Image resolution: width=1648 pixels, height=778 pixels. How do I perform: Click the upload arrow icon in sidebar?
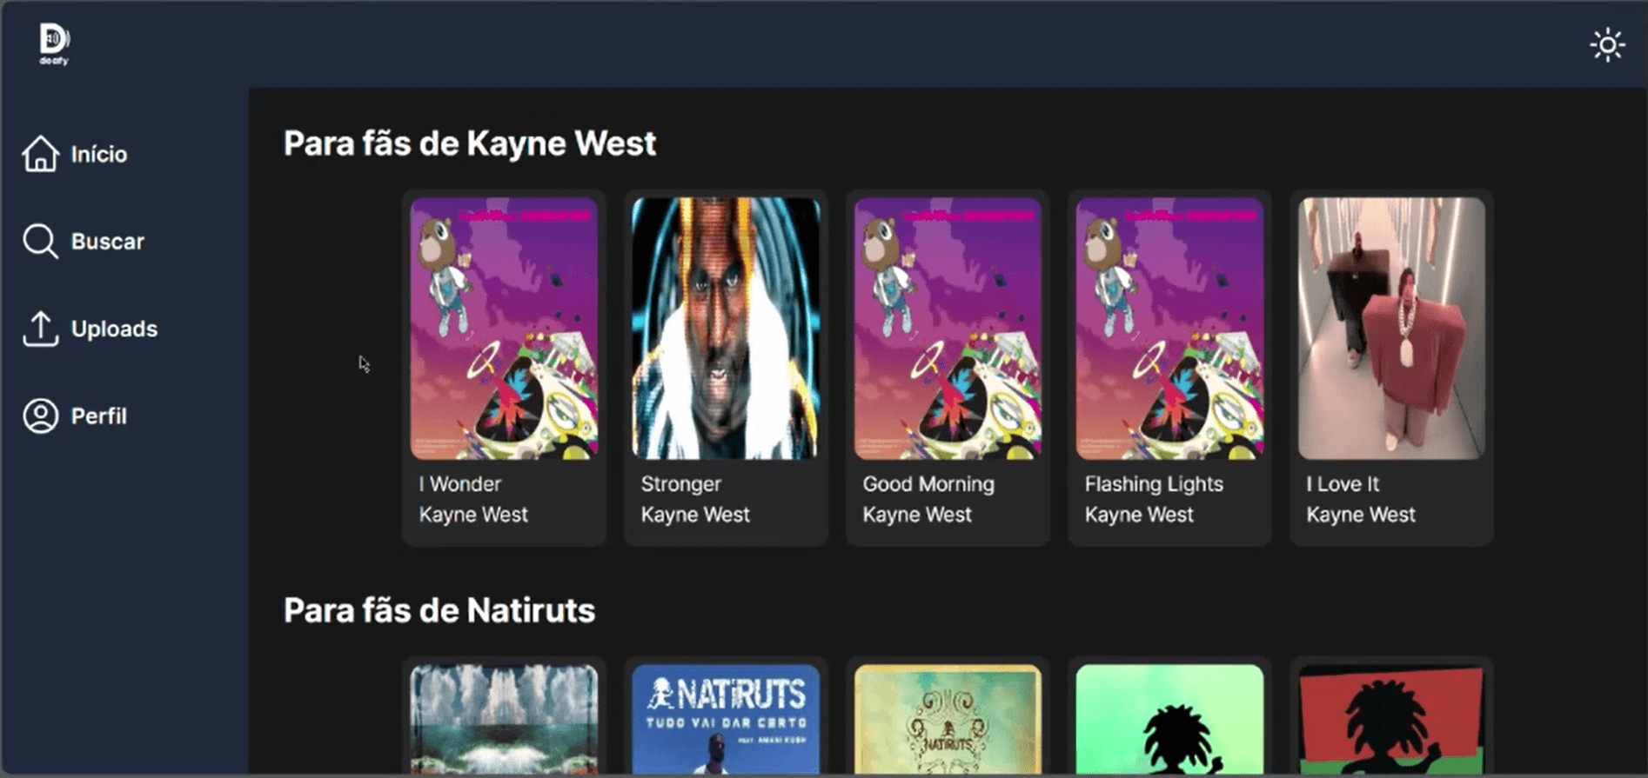coord(40,329)
